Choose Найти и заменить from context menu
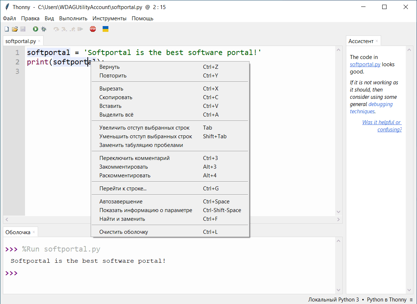The image size is (417, 304). tap(122, 219)
